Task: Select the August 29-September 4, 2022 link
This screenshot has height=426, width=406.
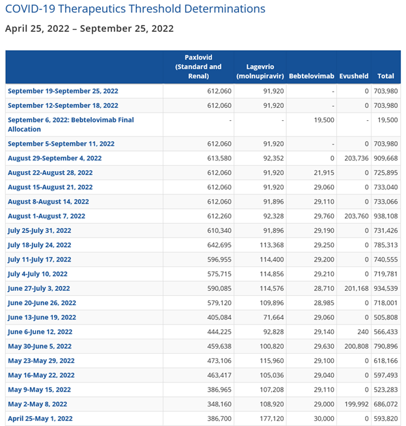Action: click(55, 158)
